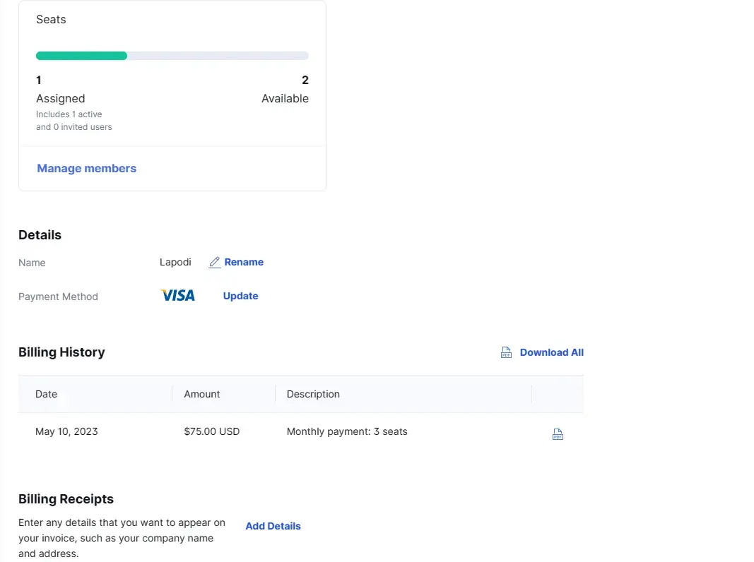The image size is (754, 562).
Task: Download the May 10, 2023 invoice PDF
Action: coord(558,435)
